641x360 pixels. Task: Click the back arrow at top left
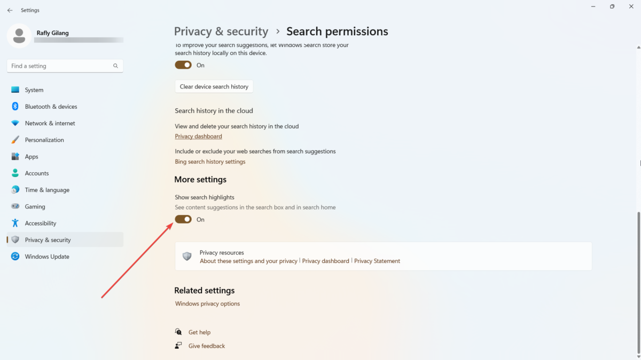click(10, 10)
